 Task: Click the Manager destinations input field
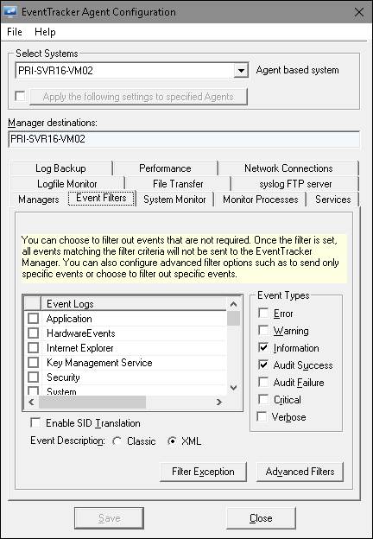(184, 139)
